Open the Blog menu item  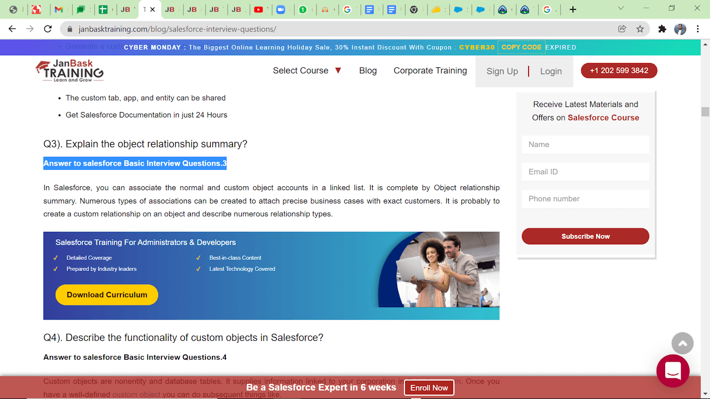coord(368,70)
